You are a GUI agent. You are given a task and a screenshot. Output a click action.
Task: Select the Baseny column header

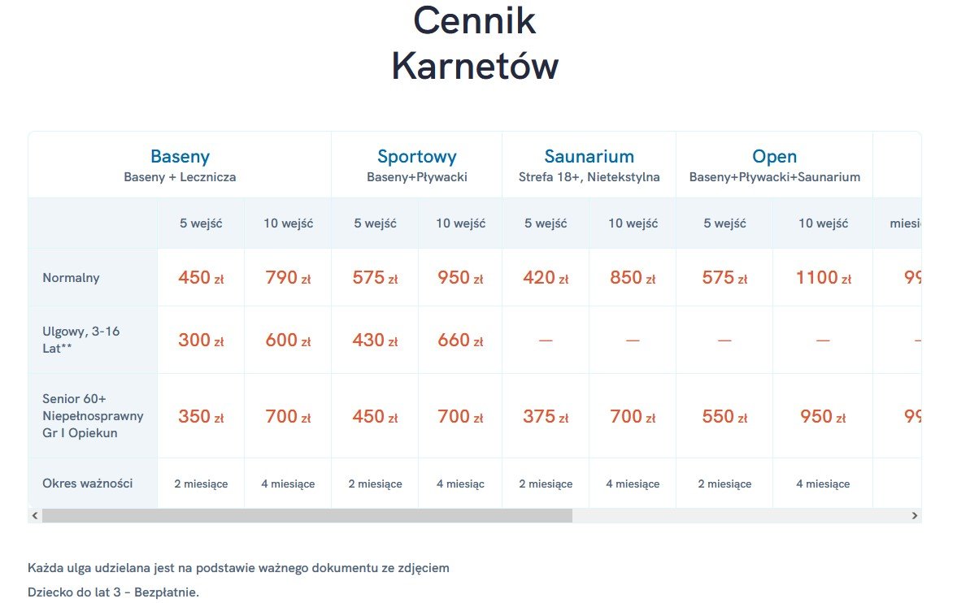point(180,157)
